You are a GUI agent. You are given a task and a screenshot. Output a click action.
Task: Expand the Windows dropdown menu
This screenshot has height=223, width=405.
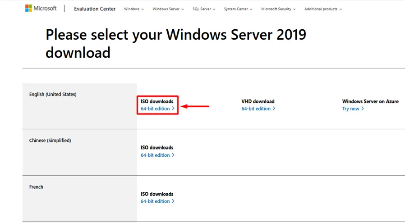(134, 9)
